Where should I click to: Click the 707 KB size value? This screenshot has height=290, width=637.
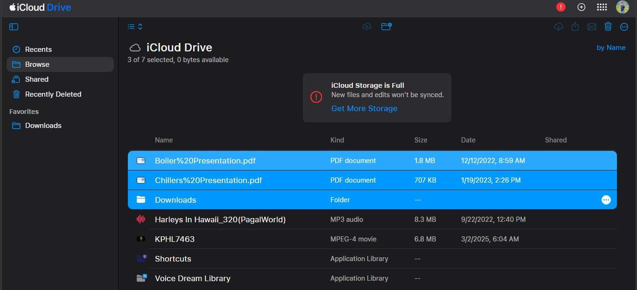point(425,180)
